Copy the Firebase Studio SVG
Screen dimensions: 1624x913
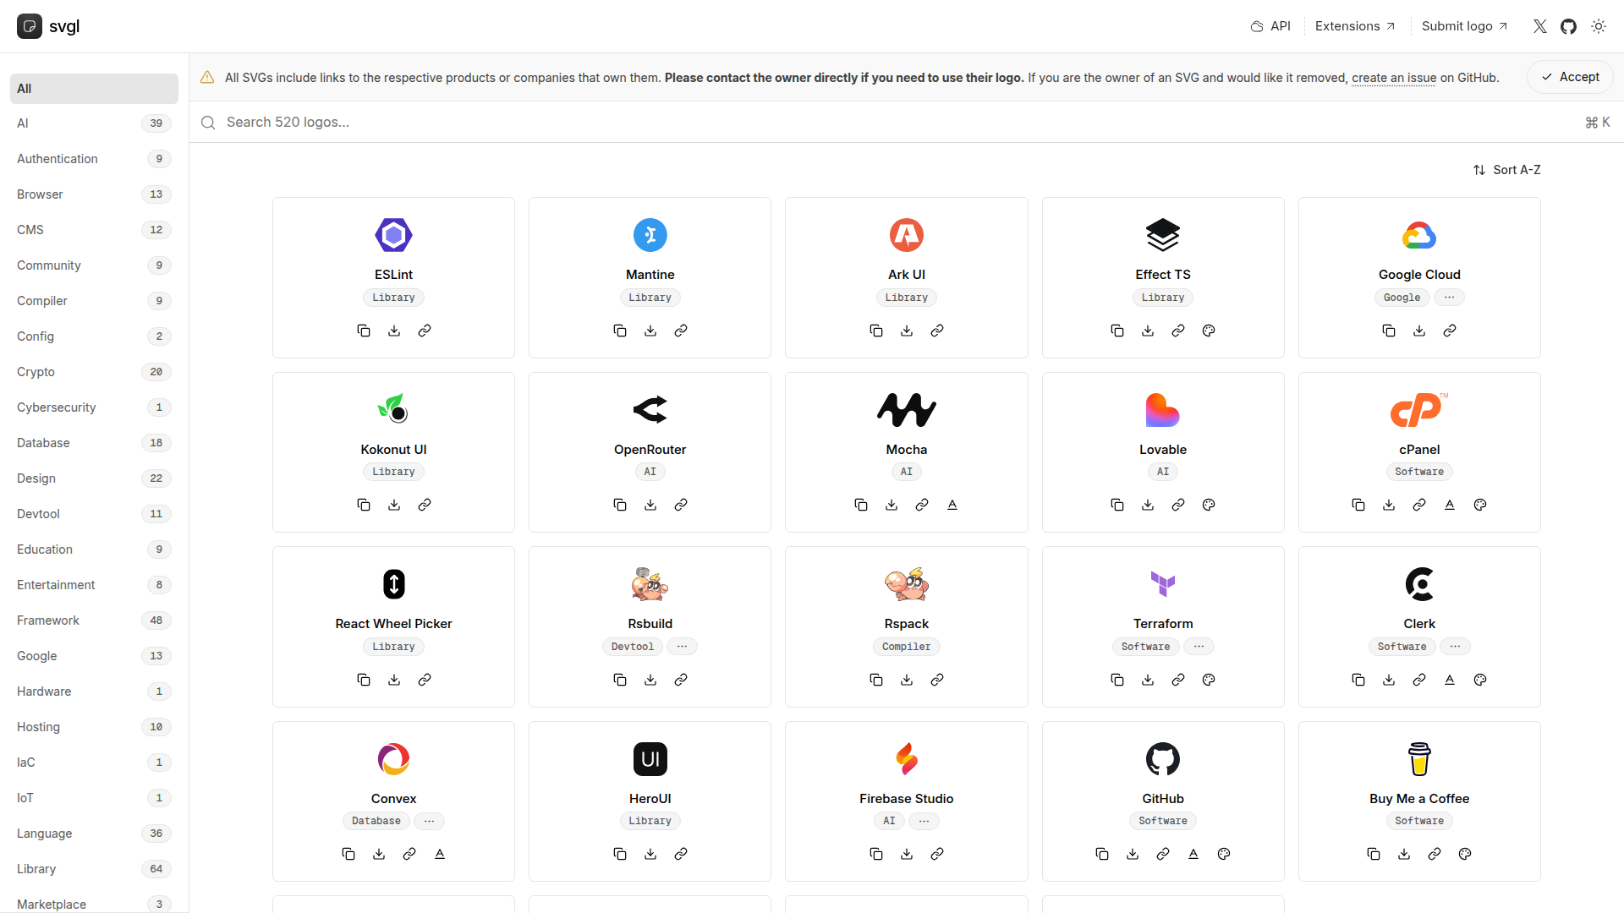(x=876, y=854)
